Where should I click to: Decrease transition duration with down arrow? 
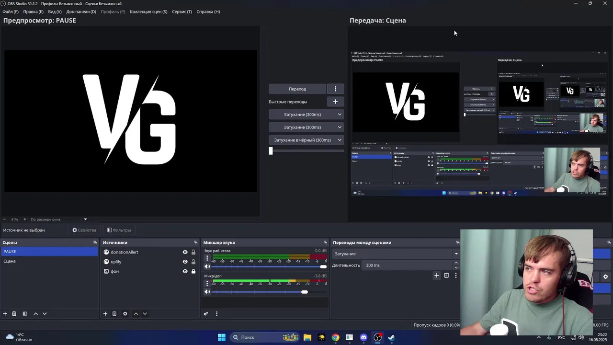coord(456,267)
